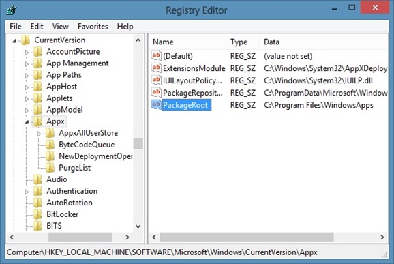Click the App Paths folder icon
This screenshot has height=264, width=394.
[x=38, y=75]
